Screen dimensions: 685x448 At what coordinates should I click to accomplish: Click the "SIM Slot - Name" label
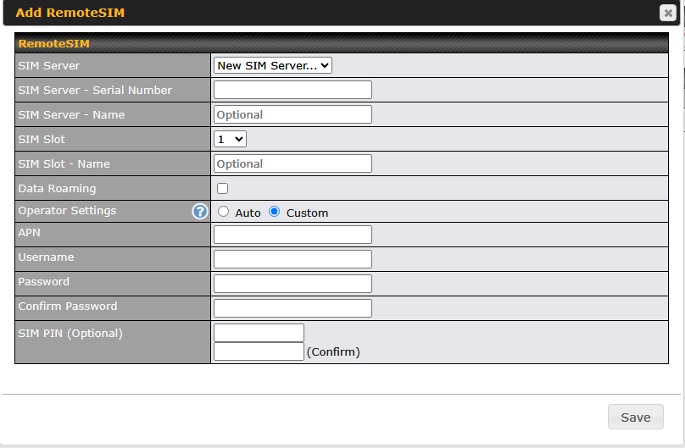[64, 164]
